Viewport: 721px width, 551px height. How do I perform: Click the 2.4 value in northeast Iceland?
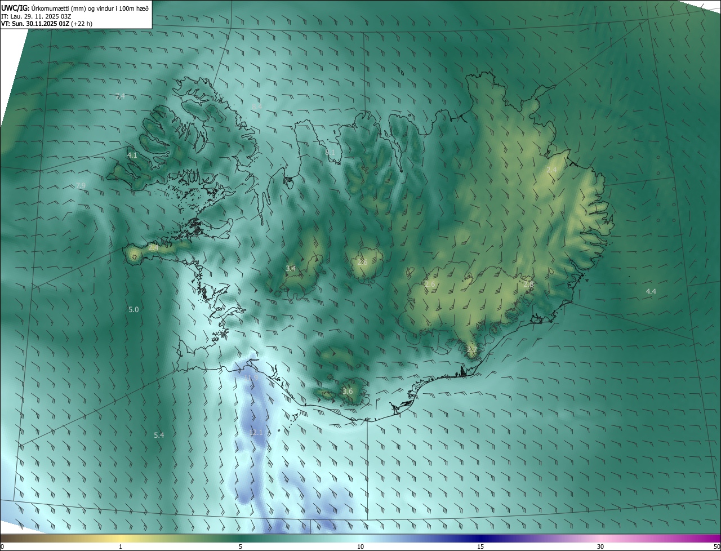point(551,170)
